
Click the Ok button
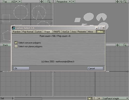coord(21,69)
